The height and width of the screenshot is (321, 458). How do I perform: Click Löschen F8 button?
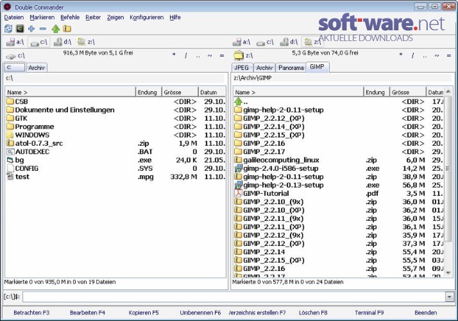coord(313,313)
